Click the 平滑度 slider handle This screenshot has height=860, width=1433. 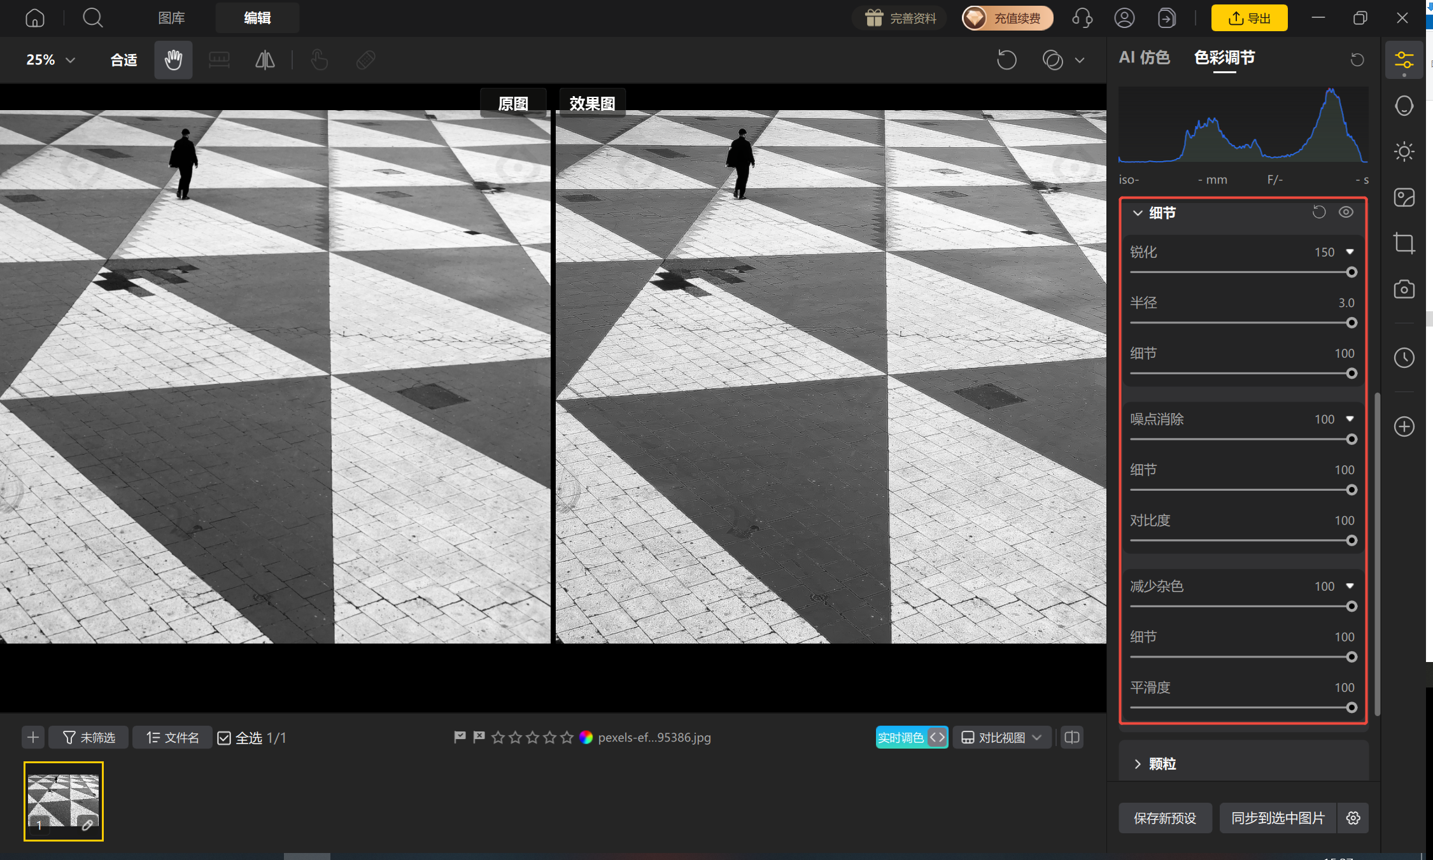pos(1352,707)
